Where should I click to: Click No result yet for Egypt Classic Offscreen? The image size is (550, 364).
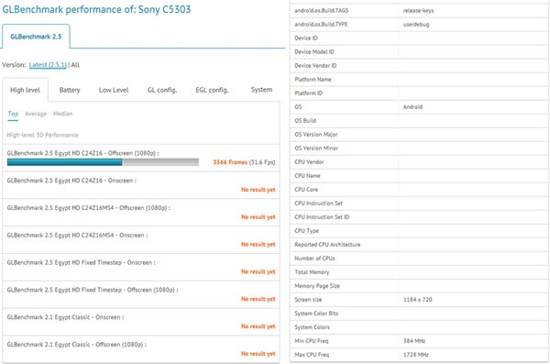(258, 354)
